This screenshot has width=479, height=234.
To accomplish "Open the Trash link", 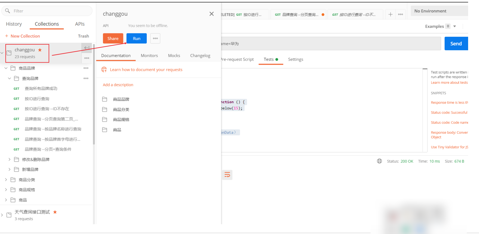I will (83, 36).
